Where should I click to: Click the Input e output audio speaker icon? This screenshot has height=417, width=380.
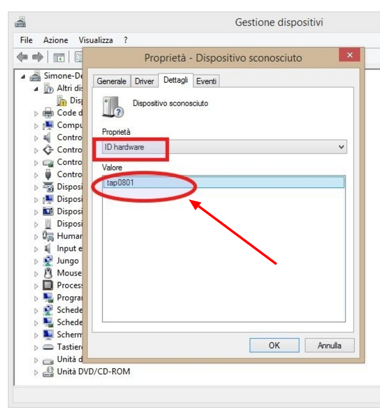pos(48,248)
